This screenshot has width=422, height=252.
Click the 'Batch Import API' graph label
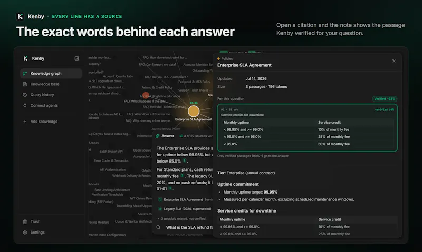(x=111, y=152)
